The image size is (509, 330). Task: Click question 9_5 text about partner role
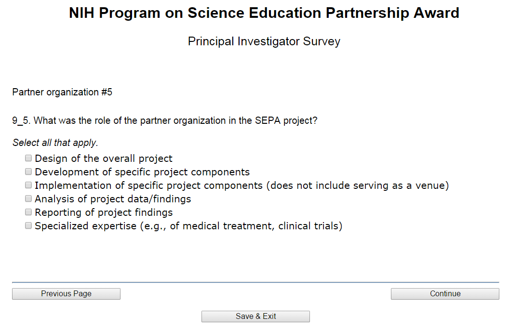(x=165, y=120)
